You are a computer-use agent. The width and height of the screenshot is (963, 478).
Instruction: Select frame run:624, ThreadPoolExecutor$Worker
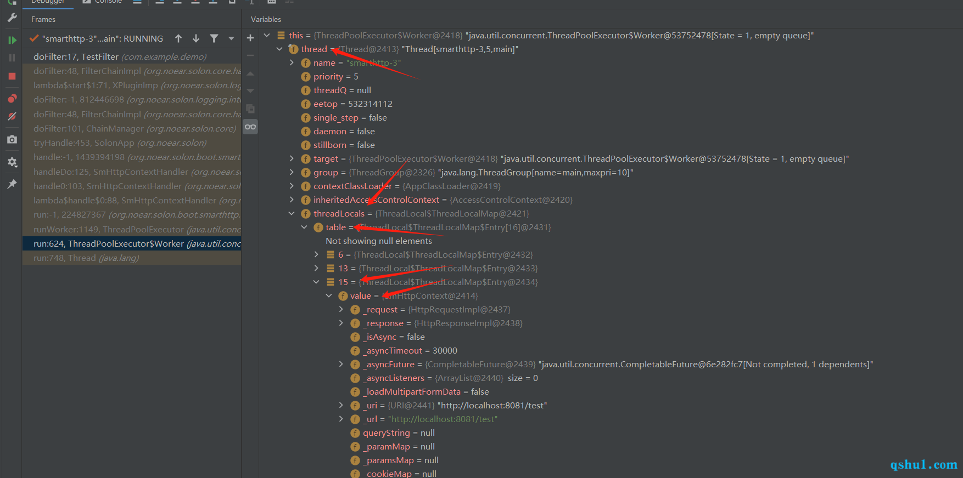pos(132,243)
